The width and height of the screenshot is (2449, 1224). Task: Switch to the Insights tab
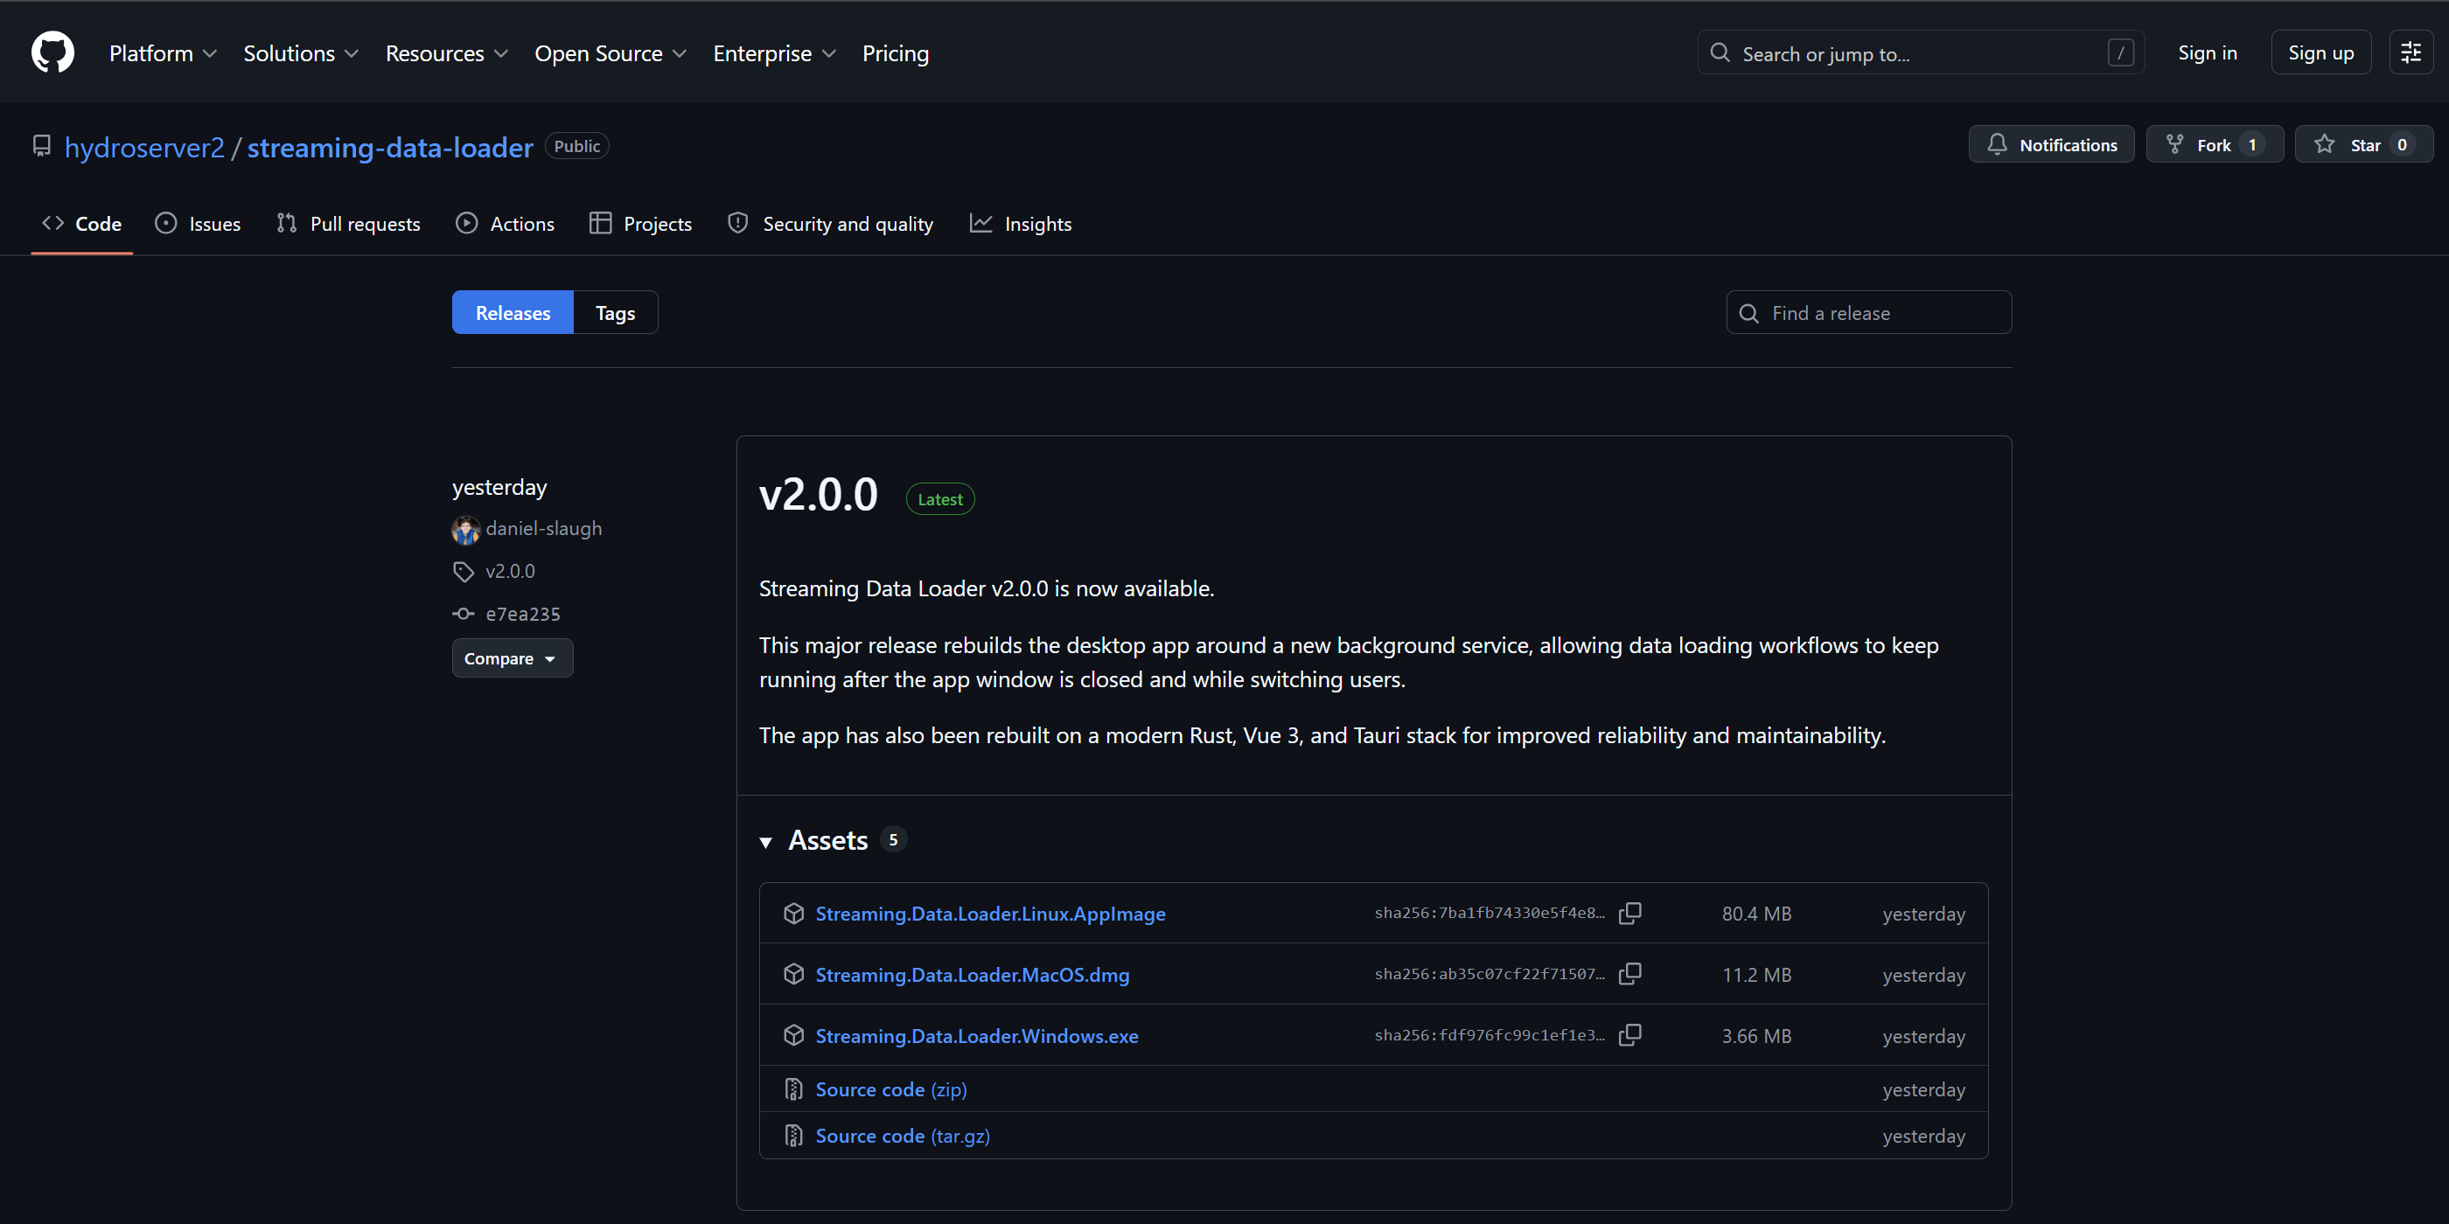pos(1020,223)
